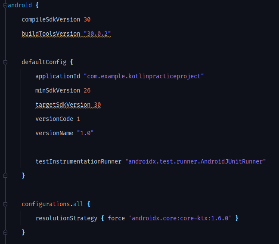Select the minSdkVersion value 26
This screenshot has height=244, width=279.
click(87, 90)
